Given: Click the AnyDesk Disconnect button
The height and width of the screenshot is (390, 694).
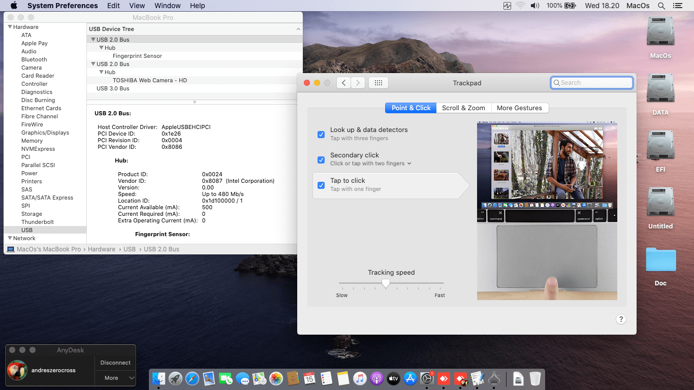Looking at the screenshot, I should (115, 363).
